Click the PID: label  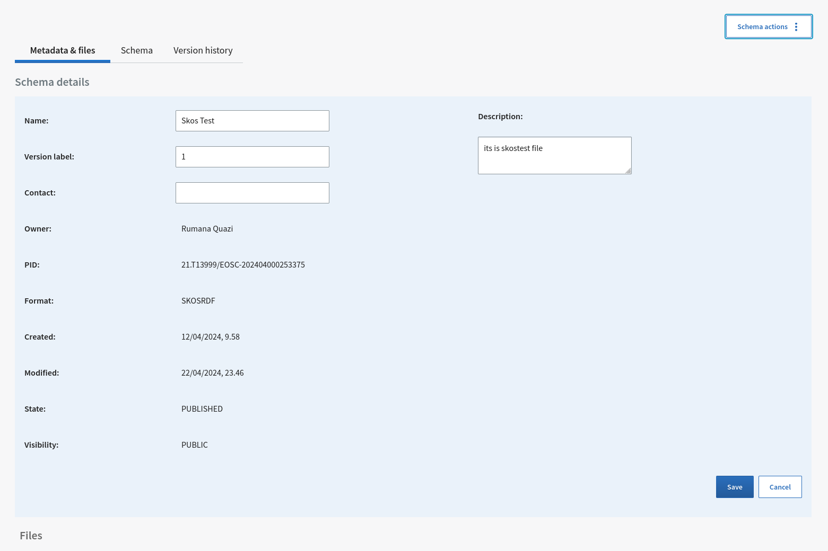(x=32, y=265)
